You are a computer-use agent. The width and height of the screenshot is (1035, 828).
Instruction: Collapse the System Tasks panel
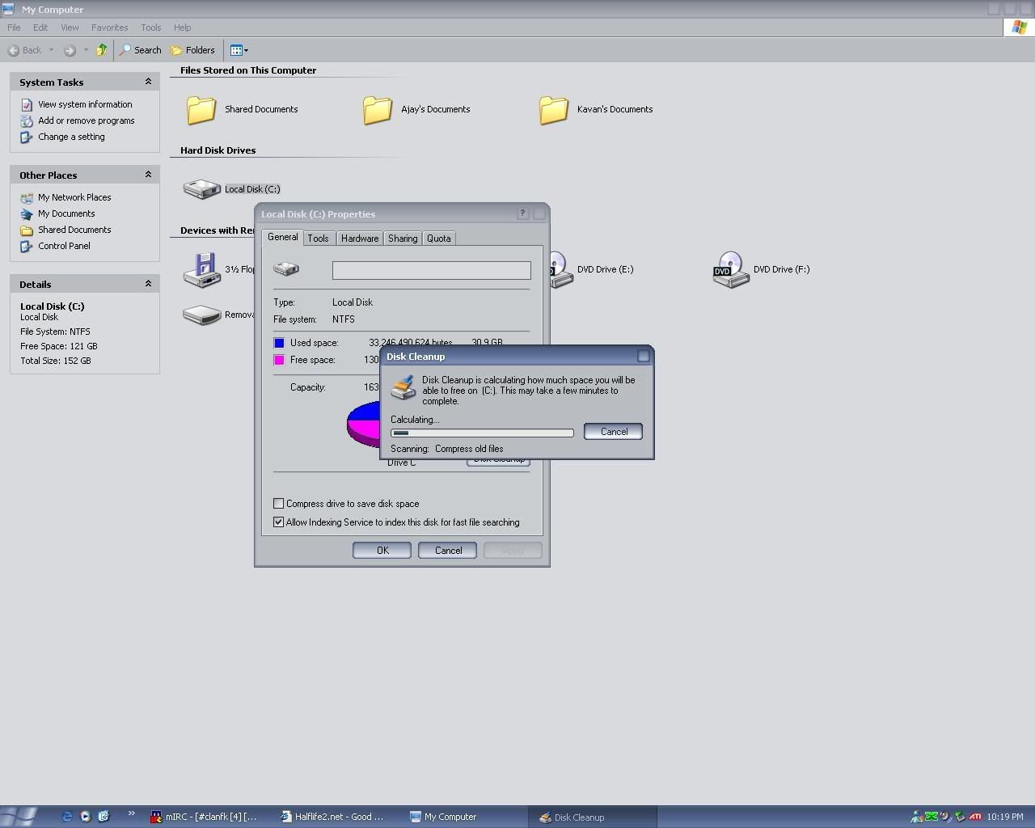[148, 82]
